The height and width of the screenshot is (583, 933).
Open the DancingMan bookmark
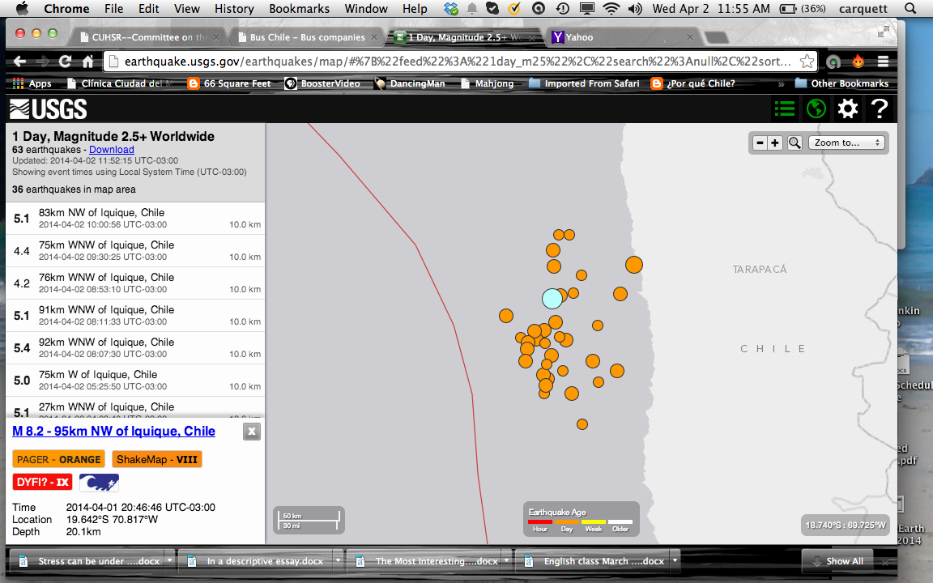(409, 83)
